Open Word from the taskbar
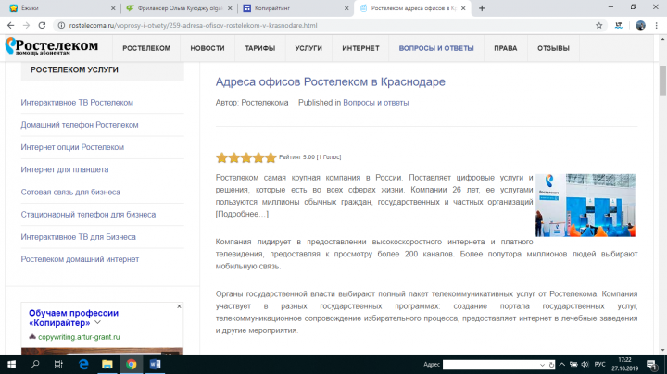This screenshot has width=667, height=374. point(156,364)
